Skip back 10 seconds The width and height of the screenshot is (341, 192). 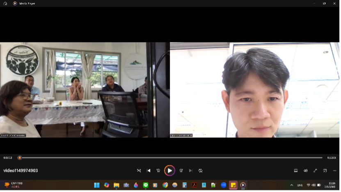158,170
